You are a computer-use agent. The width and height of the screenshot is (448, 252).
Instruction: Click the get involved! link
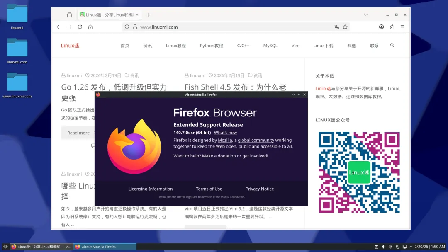(255, 156)
